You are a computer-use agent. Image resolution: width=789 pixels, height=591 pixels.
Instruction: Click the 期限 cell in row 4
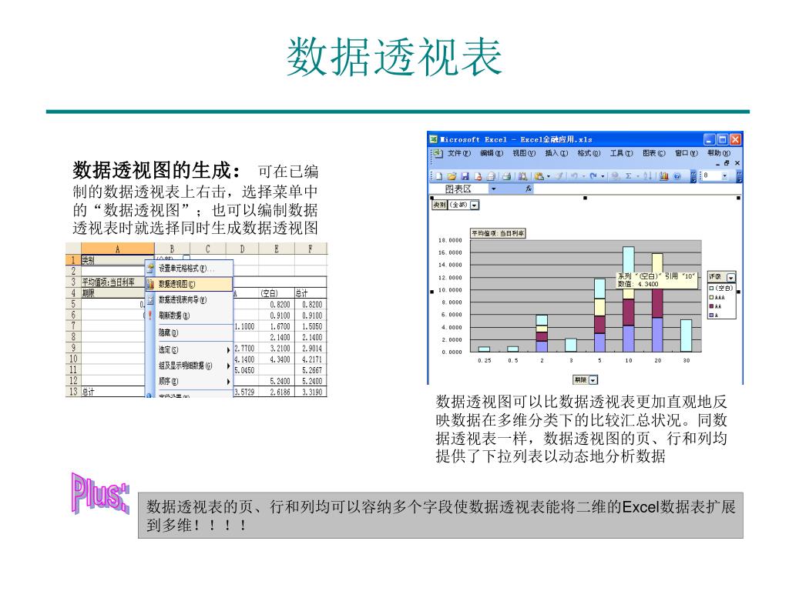tap(112, 293)
